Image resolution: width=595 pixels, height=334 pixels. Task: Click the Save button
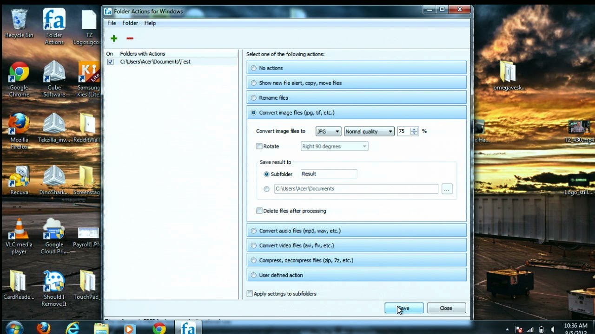pyautogui.click(x=404, y=308)
